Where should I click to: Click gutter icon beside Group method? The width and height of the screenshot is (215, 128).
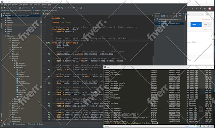pos(49,70)
